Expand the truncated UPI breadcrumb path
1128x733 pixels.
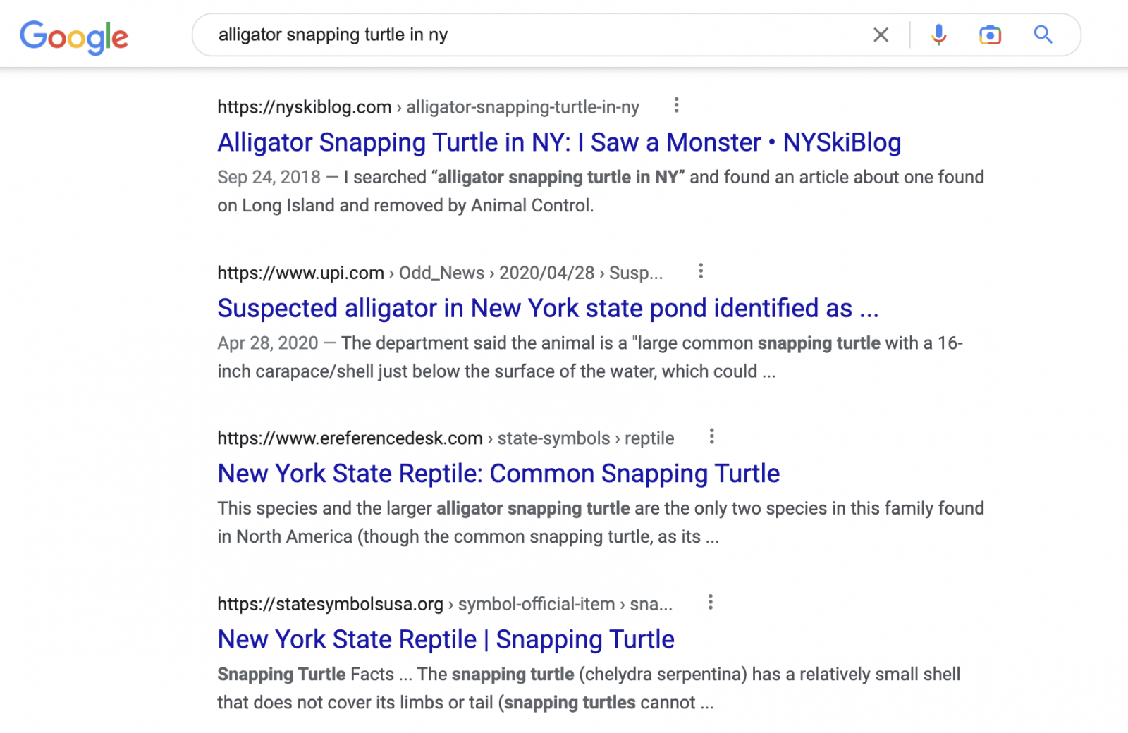639,273
